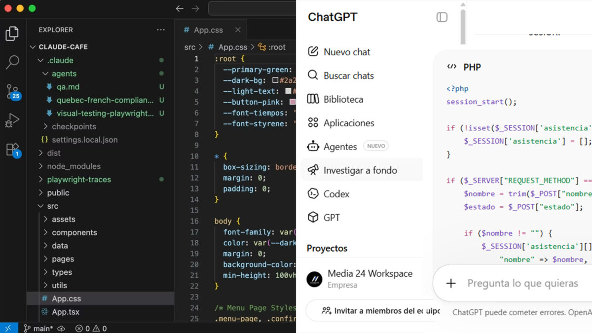Click the src breadcrumb segment
Viewport: 592px width, 333px height.
(x=190, y=47)
